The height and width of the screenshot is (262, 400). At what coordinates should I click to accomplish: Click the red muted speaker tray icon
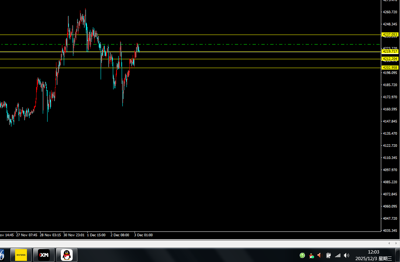point(320,255)
